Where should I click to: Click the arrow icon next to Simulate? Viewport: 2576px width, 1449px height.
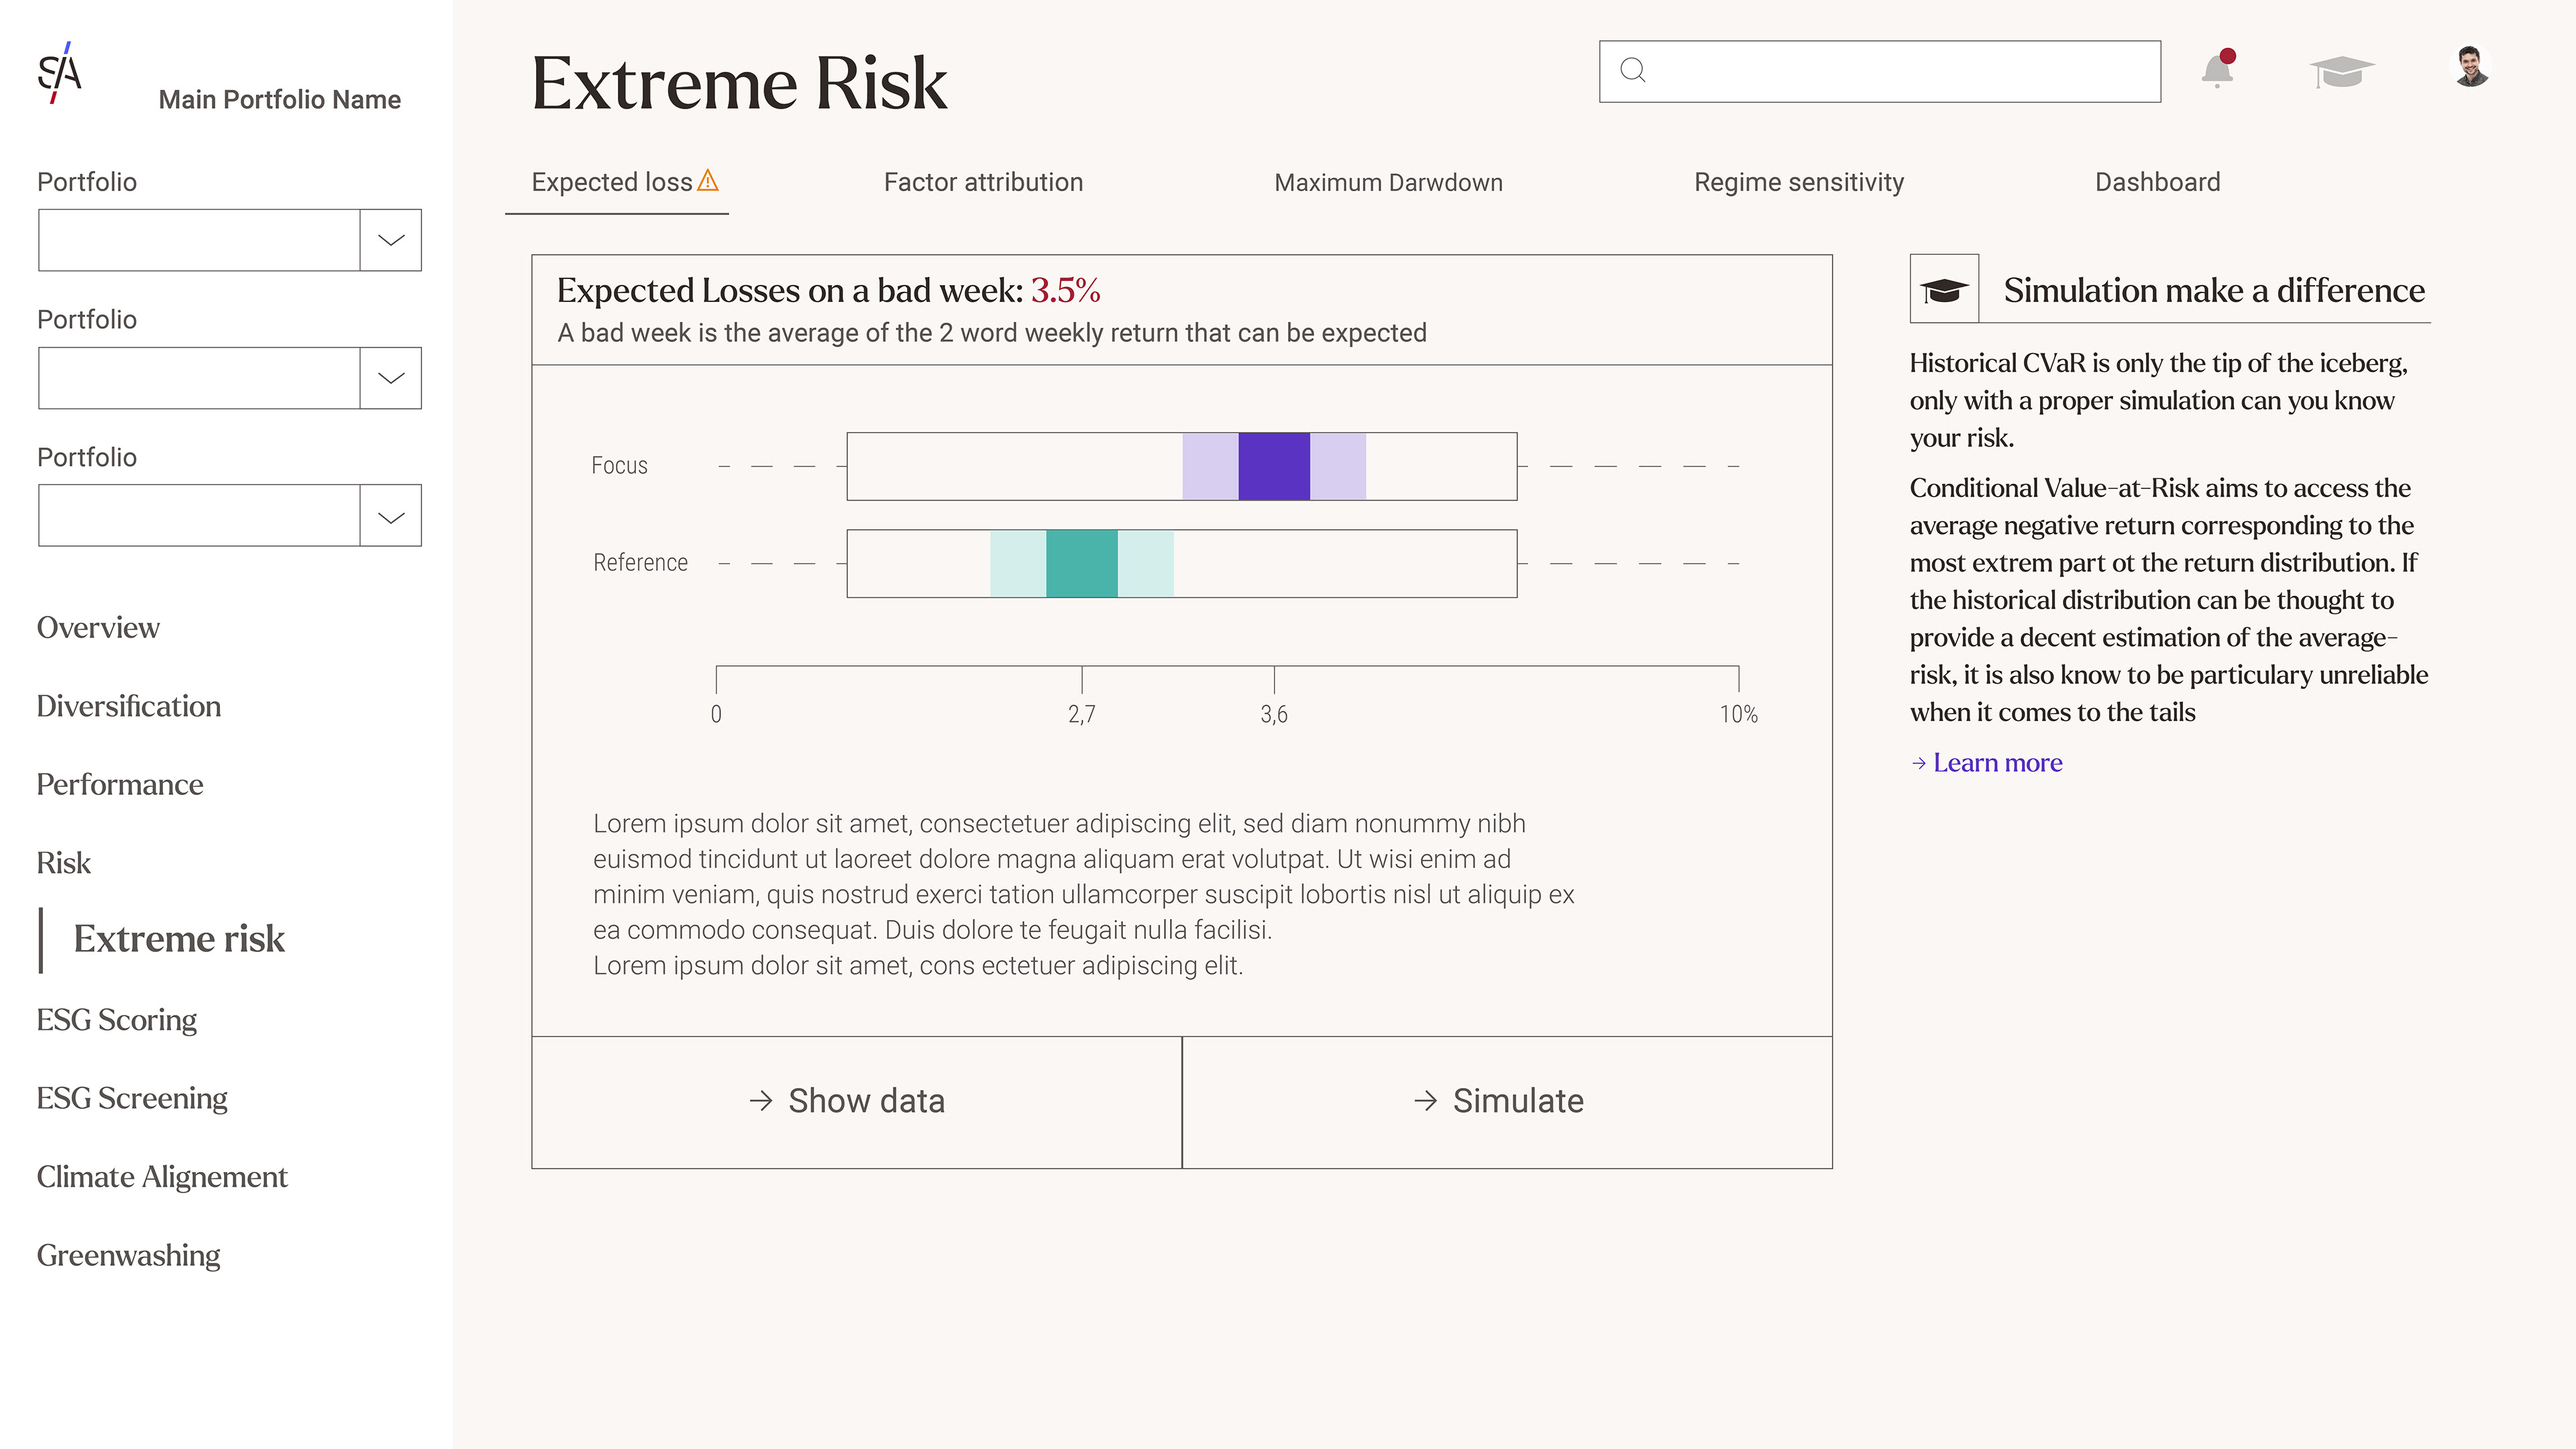click(1426, 1101)
